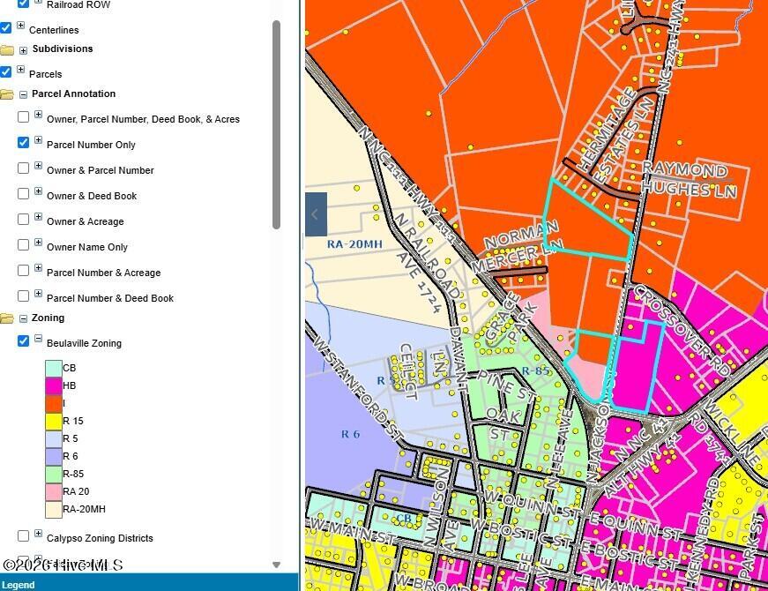Click the yellow R 15 swatch
768x591 pixels.
point(54,421)
